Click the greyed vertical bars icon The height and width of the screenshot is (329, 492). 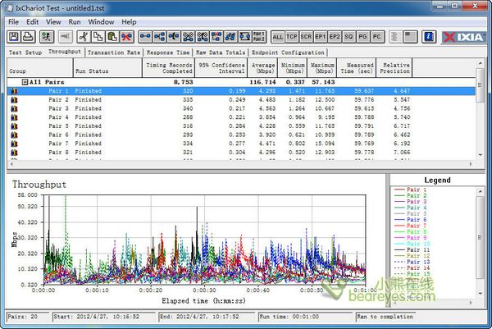394,37
